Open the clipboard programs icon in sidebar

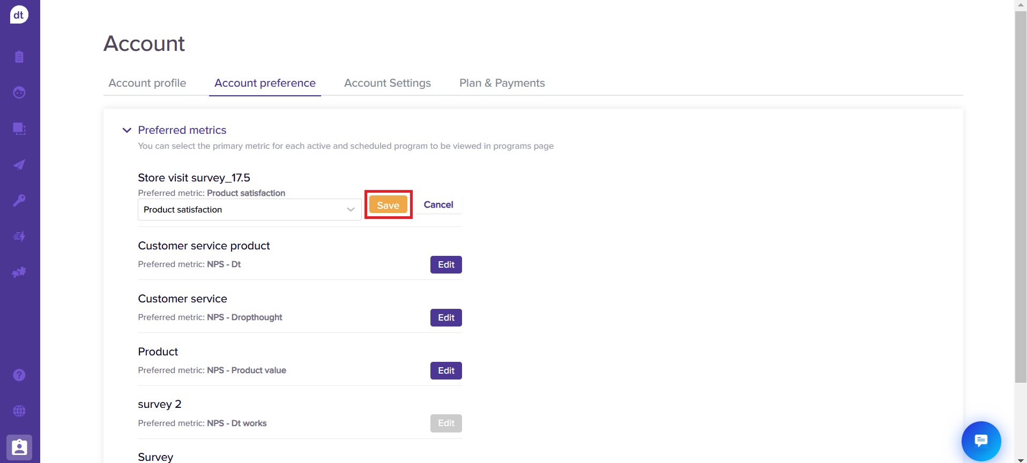19,57
